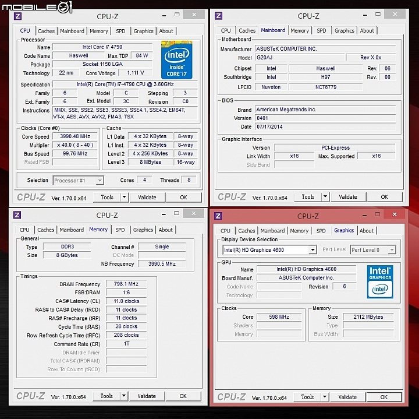Go to SPD tab in the Memory window
Screen dimensions: 419x419
120,230
